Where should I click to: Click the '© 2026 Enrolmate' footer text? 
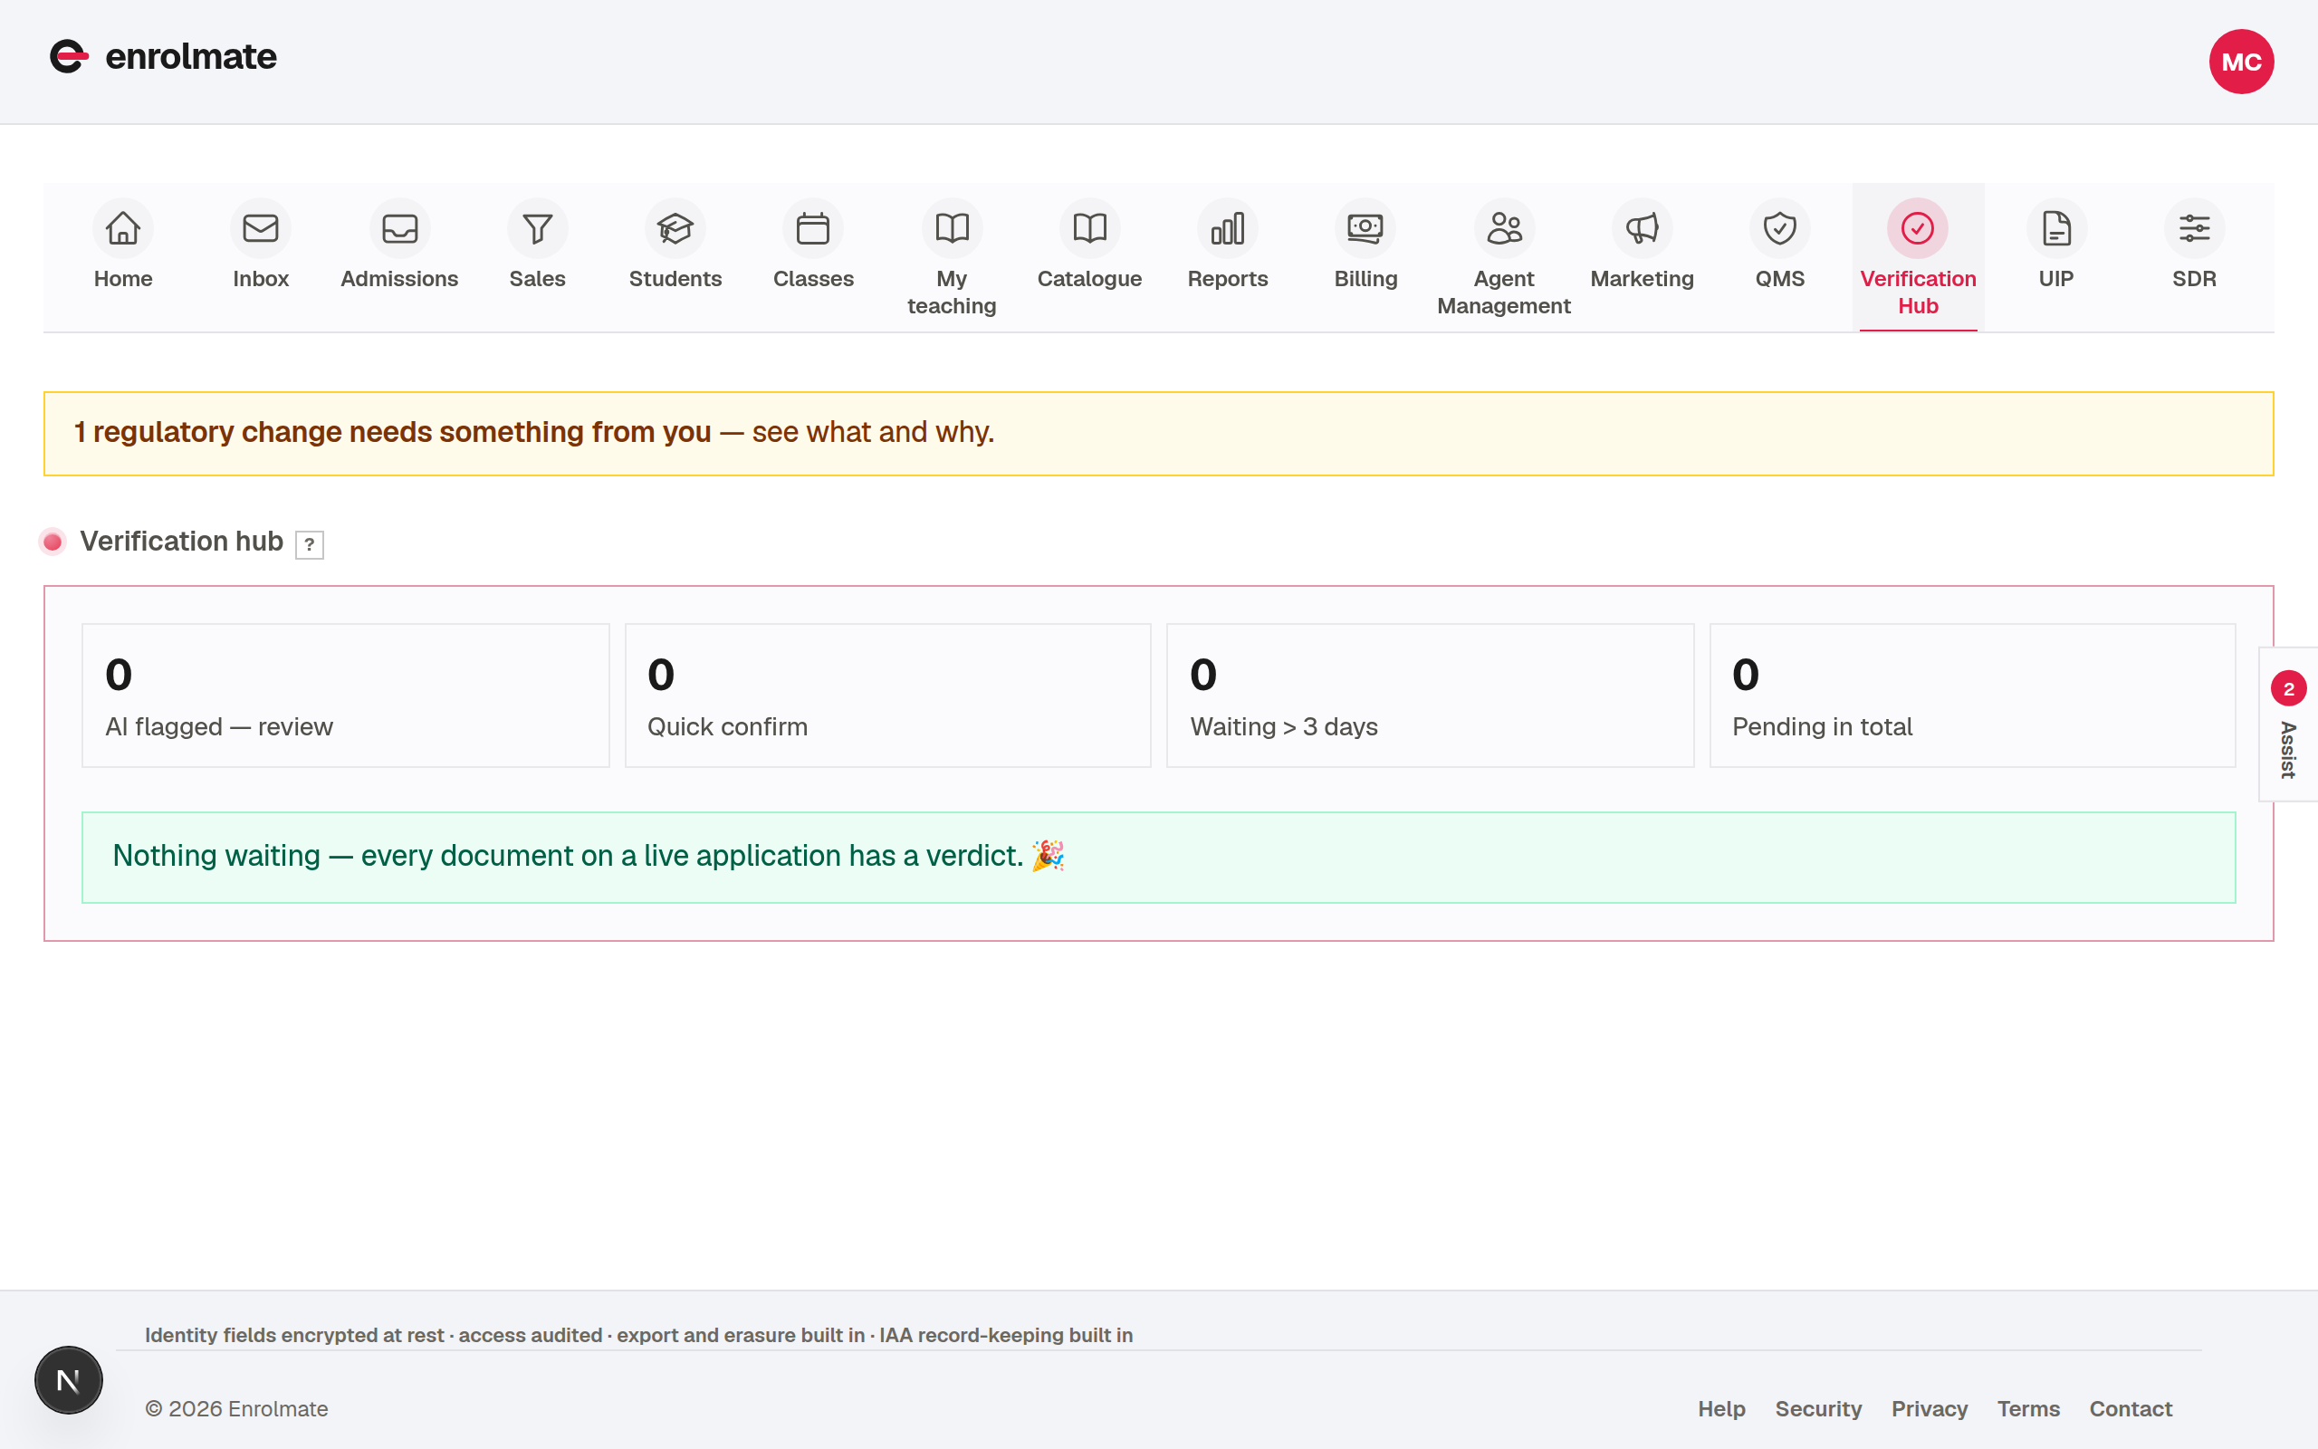(x=236, y=1409)
